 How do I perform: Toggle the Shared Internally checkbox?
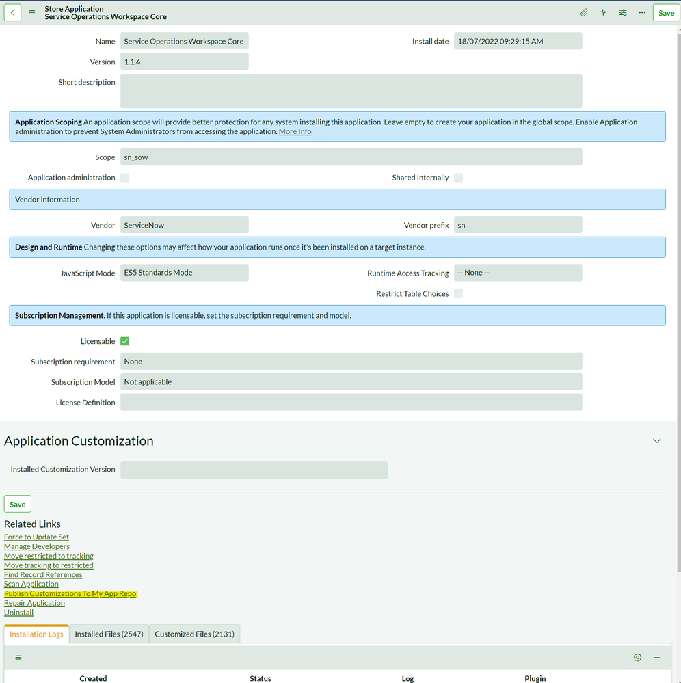[458, 177]
